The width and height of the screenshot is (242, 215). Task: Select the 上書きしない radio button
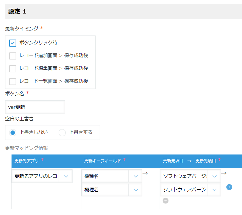(13, 133)
